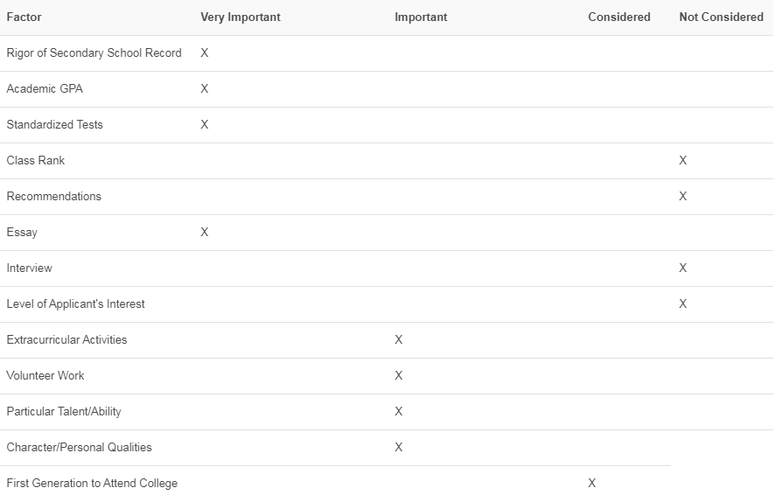Click the Recommendations row label
Image resolution: width=775 pixels, height=502 pixels.
point(54,196)
